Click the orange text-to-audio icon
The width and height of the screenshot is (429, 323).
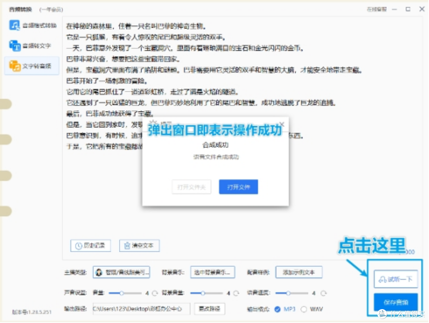click(x=15, y=66)
